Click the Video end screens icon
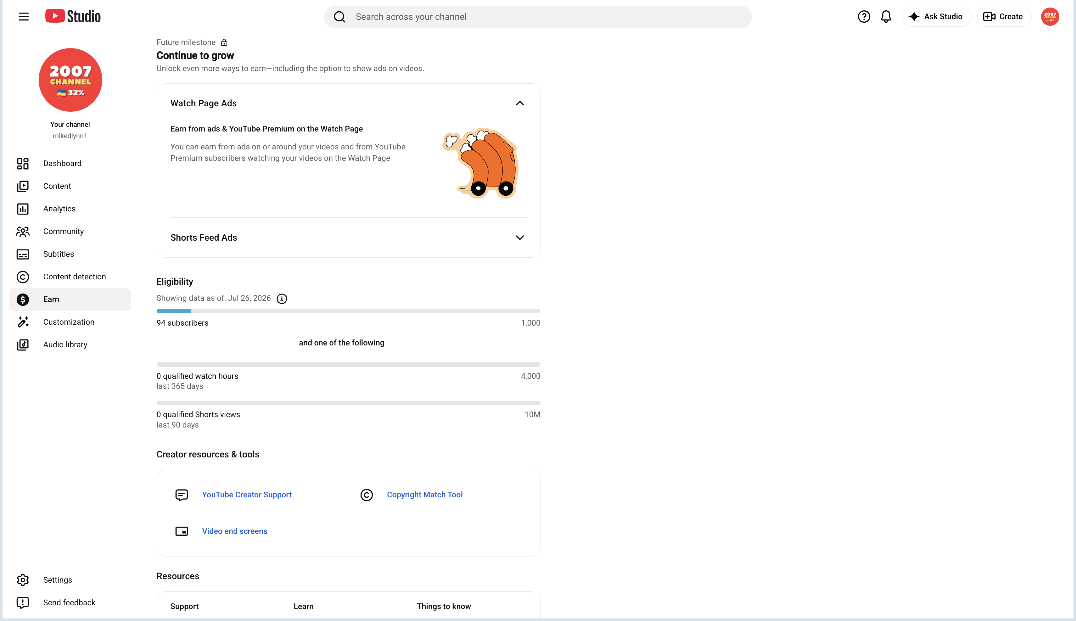1076x621 pixels. [182, 531]
